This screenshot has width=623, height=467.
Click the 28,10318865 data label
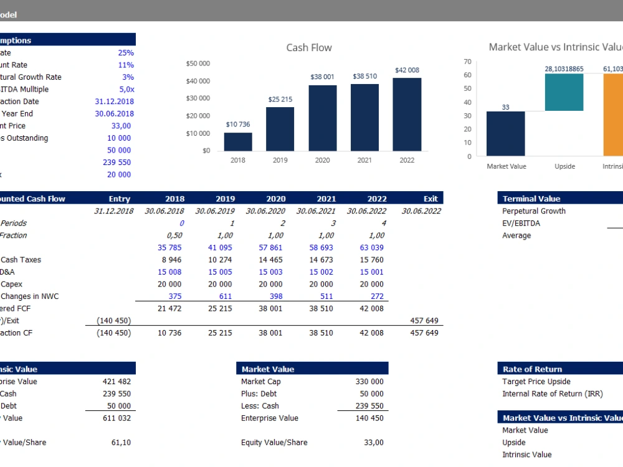point(564,69)
